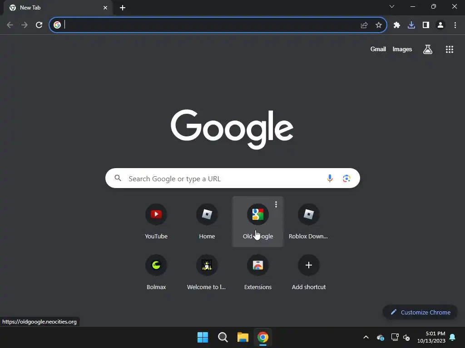
Task: Toggle the side panel icon
Action: click(426, 25)
